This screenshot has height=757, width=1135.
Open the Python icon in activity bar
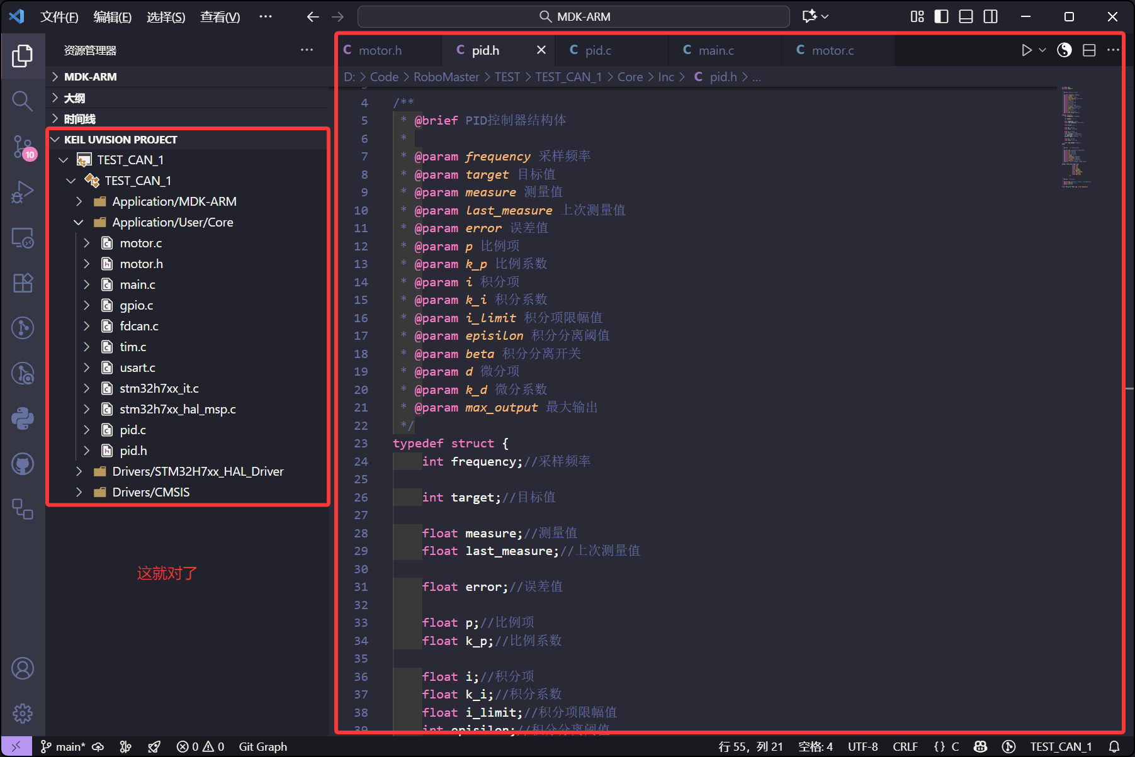(23, 418)
